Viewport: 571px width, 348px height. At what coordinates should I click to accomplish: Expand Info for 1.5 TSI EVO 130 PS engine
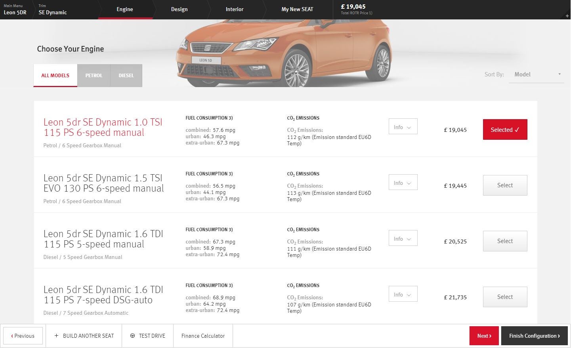(403, 183)
